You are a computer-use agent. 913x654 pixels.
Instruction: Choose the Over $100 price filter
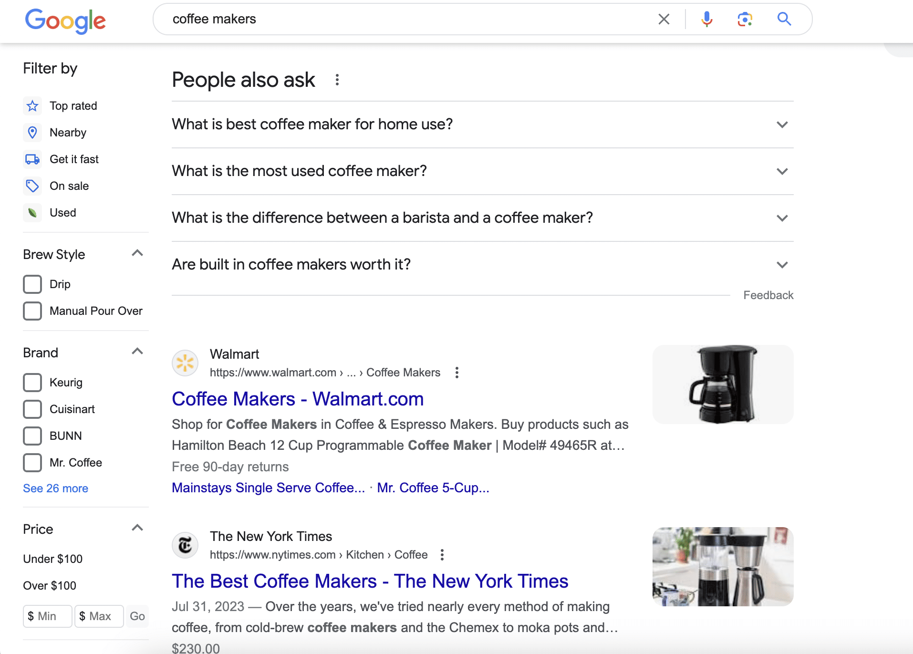(50, 586)
